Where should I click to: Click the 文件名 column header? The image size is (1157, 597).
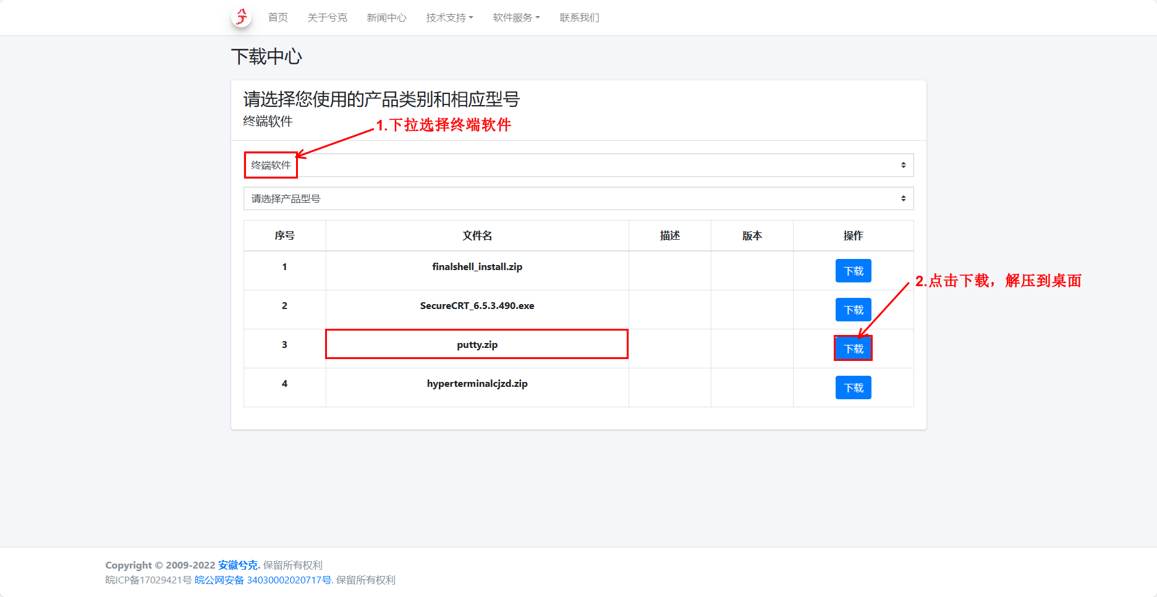pos(477,235)
